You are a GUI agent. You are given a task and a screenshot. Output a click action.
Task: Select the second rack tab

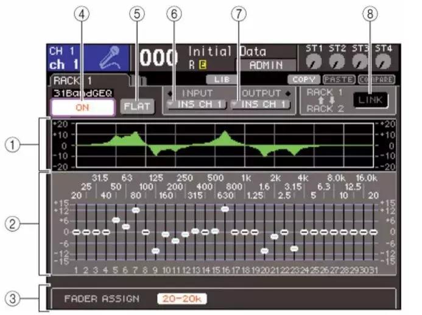click(x=139, y=81)
